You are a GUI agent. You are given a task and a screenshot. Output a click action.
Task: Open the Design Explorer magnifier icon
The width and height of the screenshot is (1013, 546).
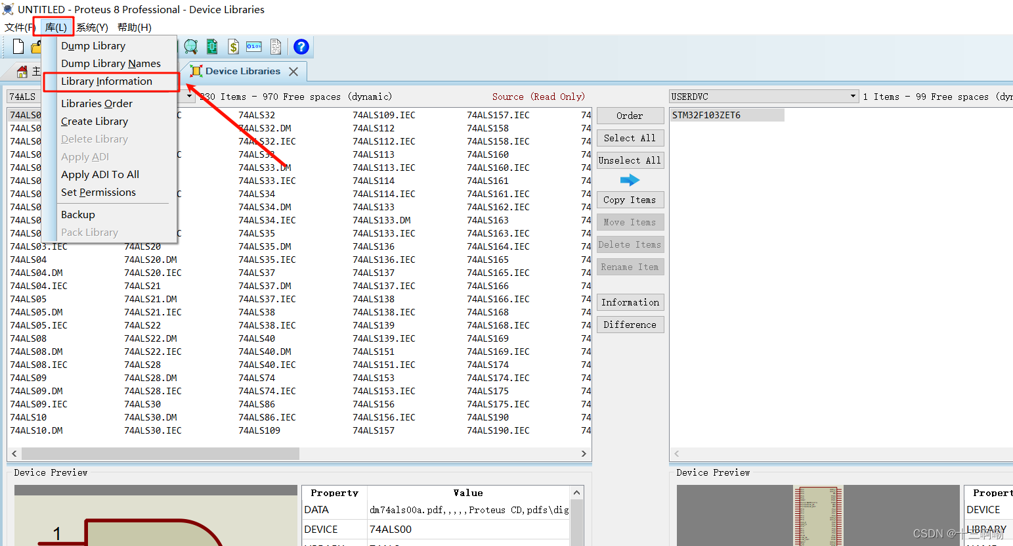point(191,47)
